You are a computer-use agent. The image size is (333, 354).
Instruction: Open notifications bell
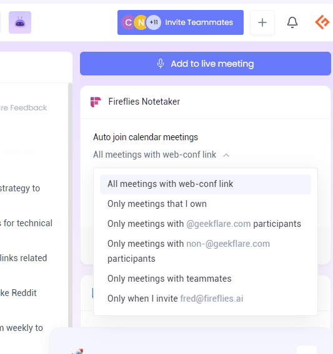click(292, 22)
